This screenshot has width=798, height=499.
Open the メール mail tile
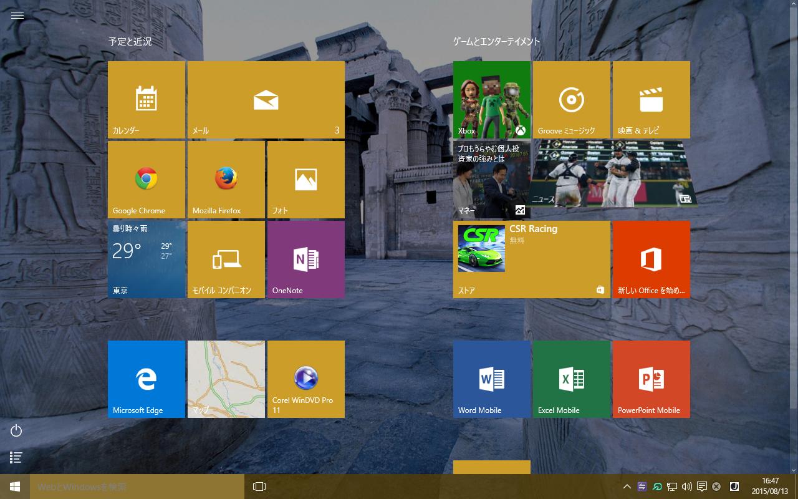(x=266, y=100)
